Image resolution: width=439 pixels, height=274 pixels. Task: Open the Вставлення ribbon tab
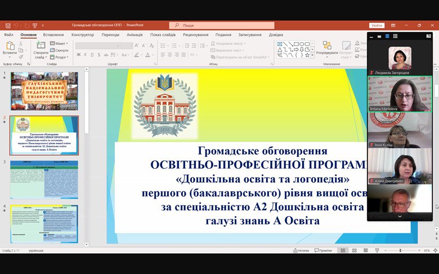click(x=53, y=35)
